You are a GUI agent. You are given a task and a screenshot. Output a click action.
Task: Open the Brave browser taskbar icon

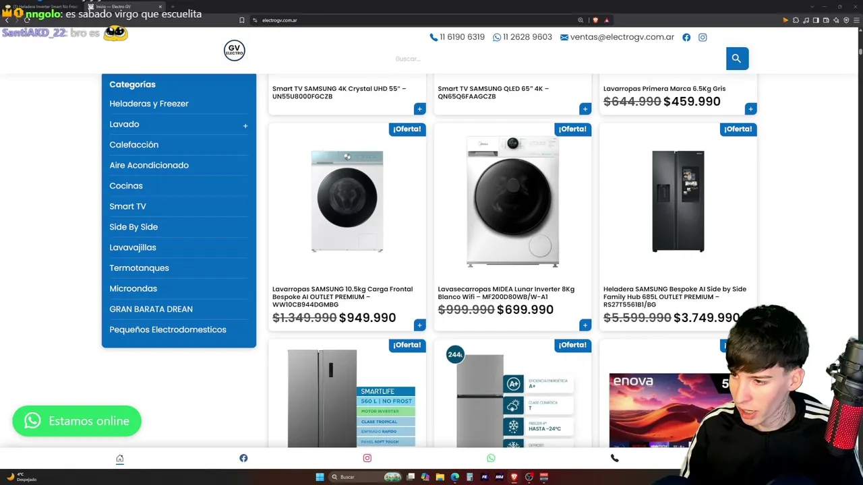point(514,477)
